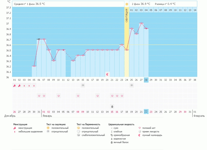Click the positive ovulation icon in the header bar
207x150 pixels.
pos(127,4)
